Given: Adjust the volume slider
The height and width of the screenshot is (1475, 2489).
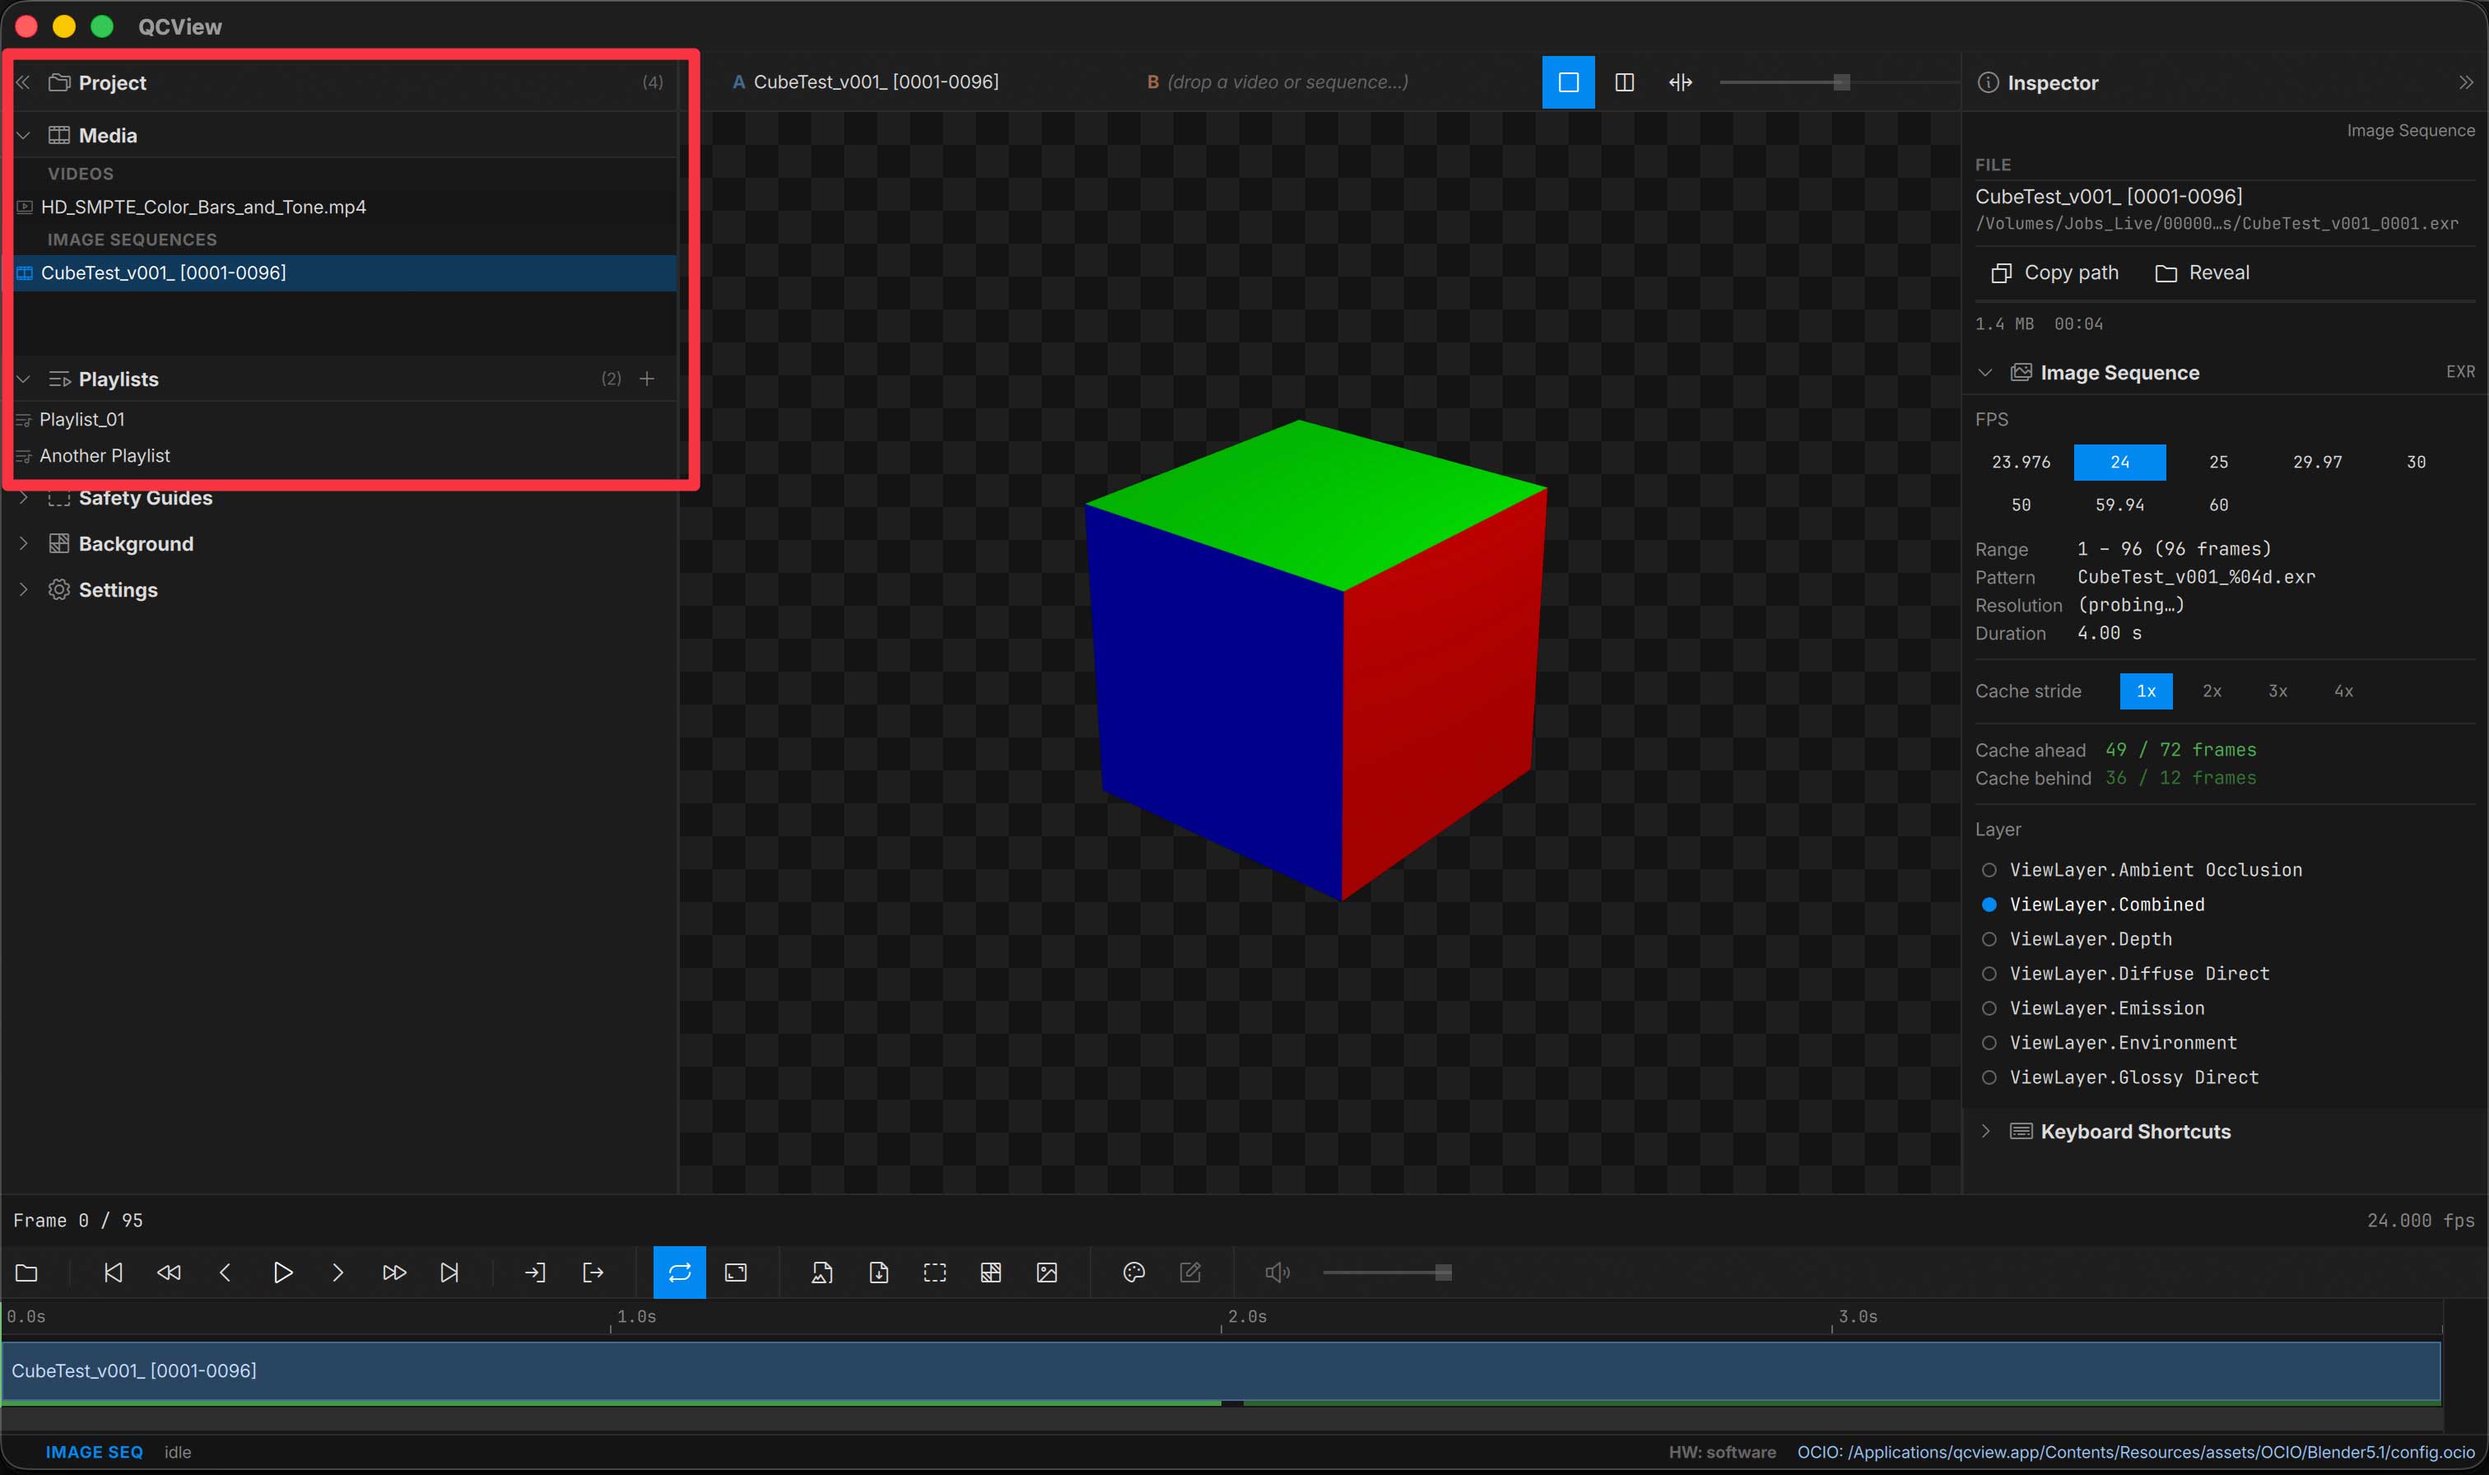Looking at the screenshot, I should [x=1387, y=1273].
